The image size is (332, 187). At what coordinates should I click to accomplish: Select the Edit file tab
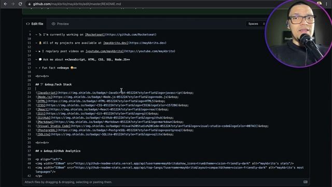tap(35, 24)
